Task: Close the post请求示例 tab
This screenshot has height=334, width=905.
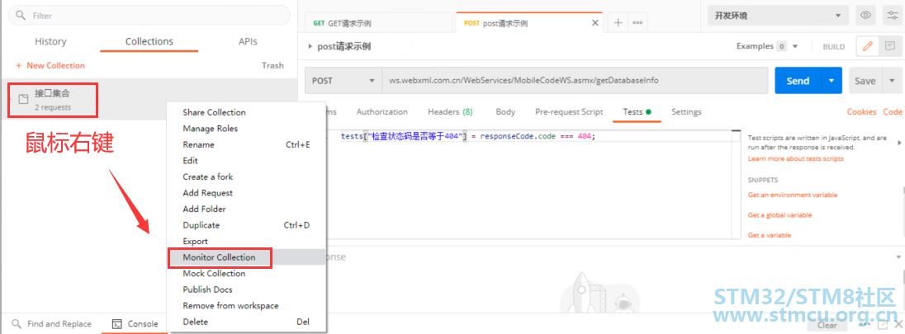Action: (595, 23)
